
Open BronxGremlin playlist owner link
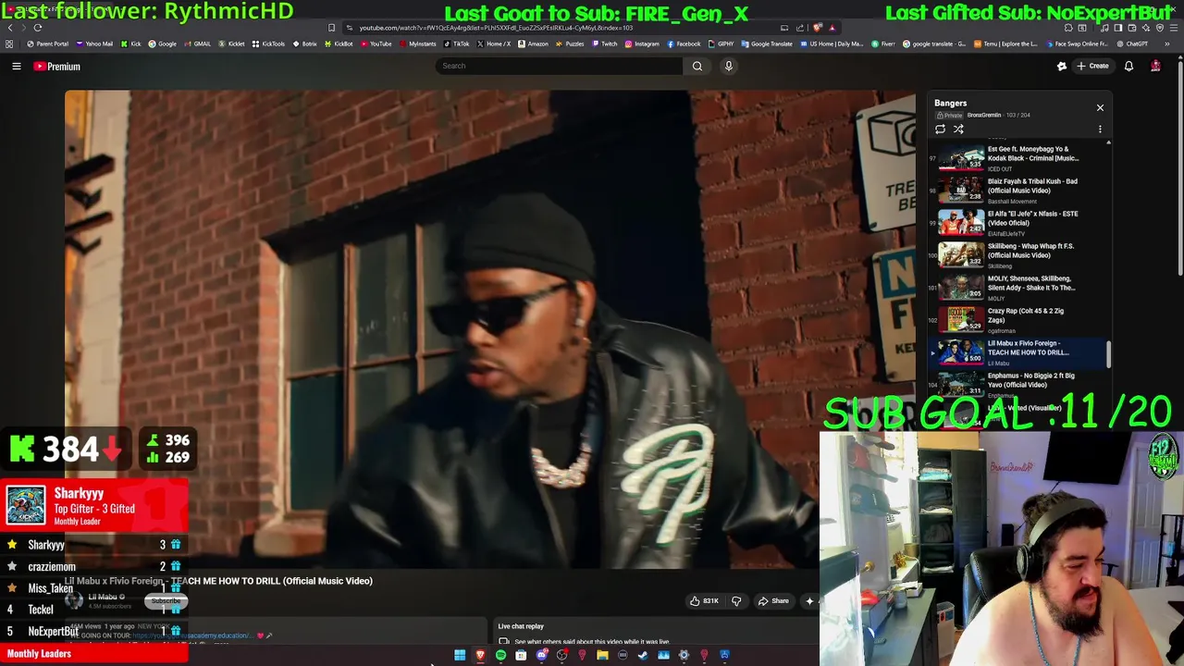(x=984, y=116)
